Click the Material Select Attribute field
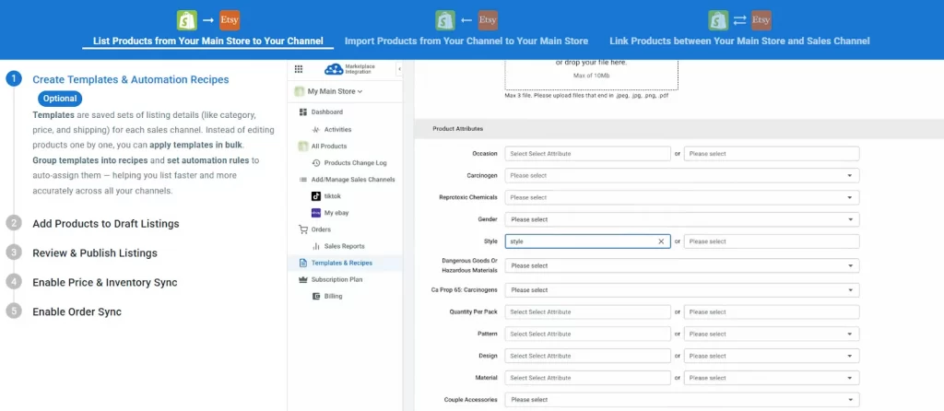Screen dimensions: 944x411 (x=587, y=378)
